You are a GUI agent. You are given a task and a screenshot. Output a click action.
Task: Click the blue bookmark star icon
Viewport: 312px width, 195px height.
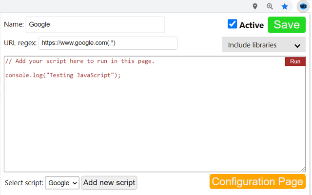pos(285,6)
